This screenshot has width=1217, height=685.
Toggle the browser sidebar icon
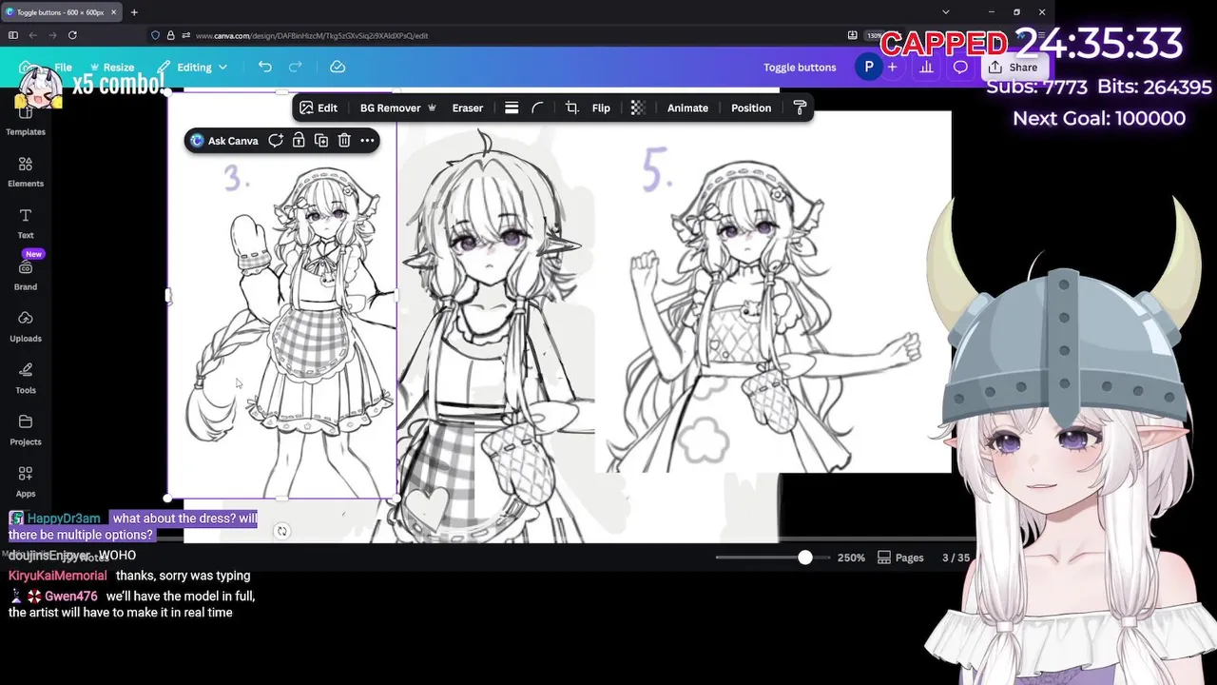click(12, 35)
